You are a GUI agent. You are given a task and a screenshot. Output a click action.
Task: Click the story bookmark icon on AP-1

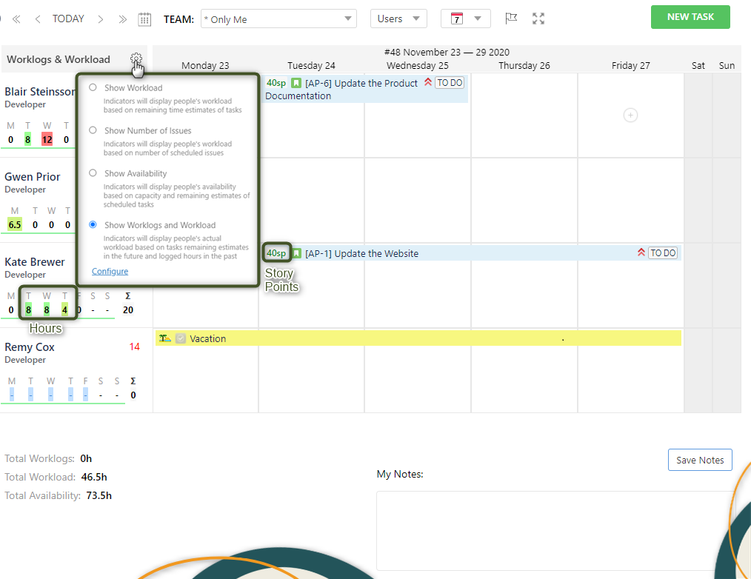tap(297, 253)
